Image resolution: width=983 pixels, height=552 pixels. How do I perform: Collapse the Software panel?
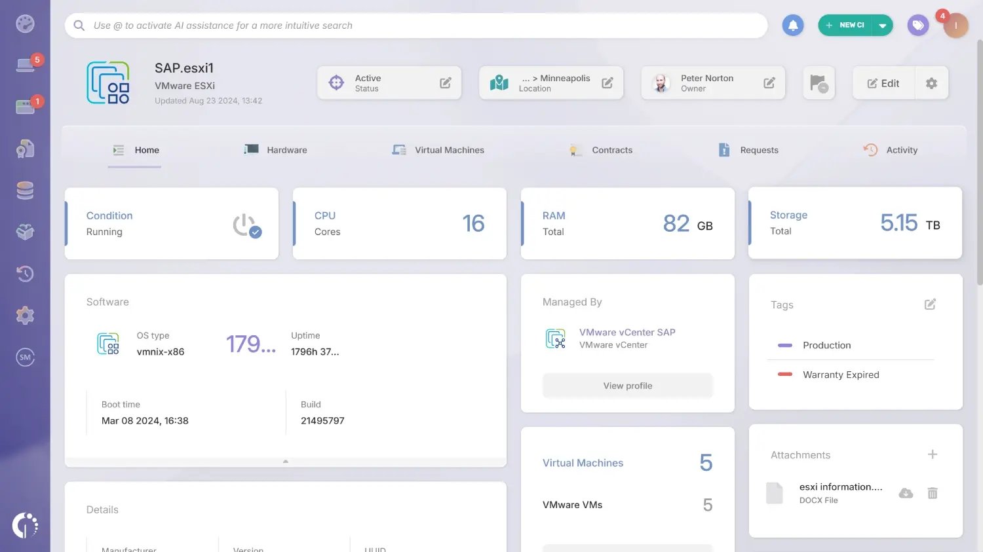285,462
